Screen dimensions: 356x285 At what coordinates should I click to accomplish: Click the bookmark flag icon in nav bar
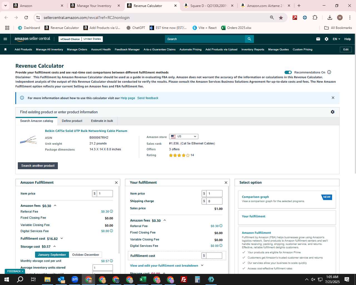pos(5,50)
